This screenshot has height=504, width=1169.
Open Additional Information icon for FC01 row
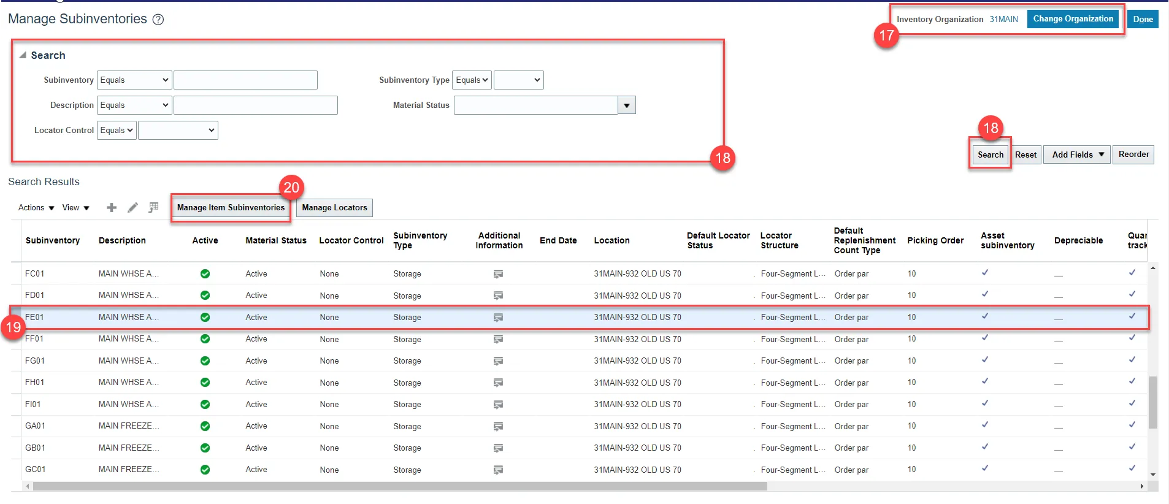(498, 274)
